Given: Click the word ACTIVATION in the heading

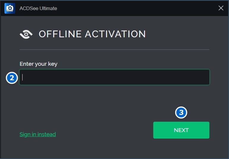Looking at the screenshot, I should [x=115, y=34].
